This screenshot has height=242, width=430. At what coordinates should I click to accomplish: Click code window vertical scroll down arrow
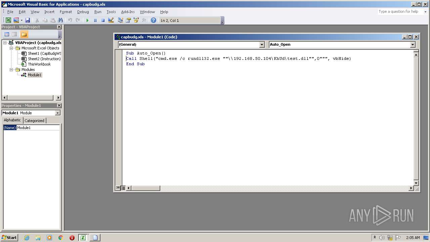tap(416, 183)
